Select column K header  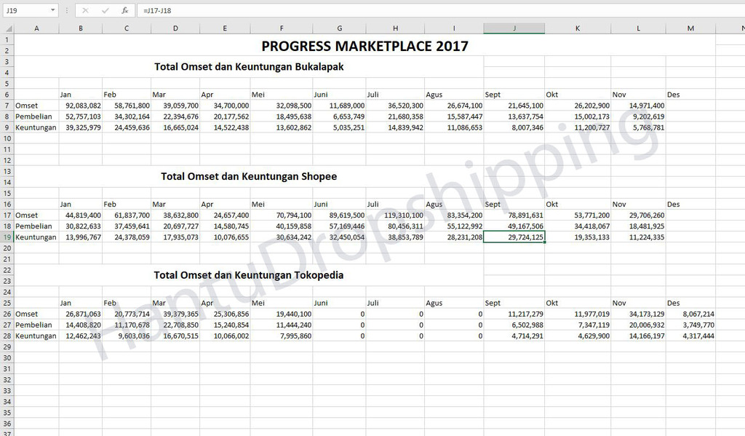(578, 28)
